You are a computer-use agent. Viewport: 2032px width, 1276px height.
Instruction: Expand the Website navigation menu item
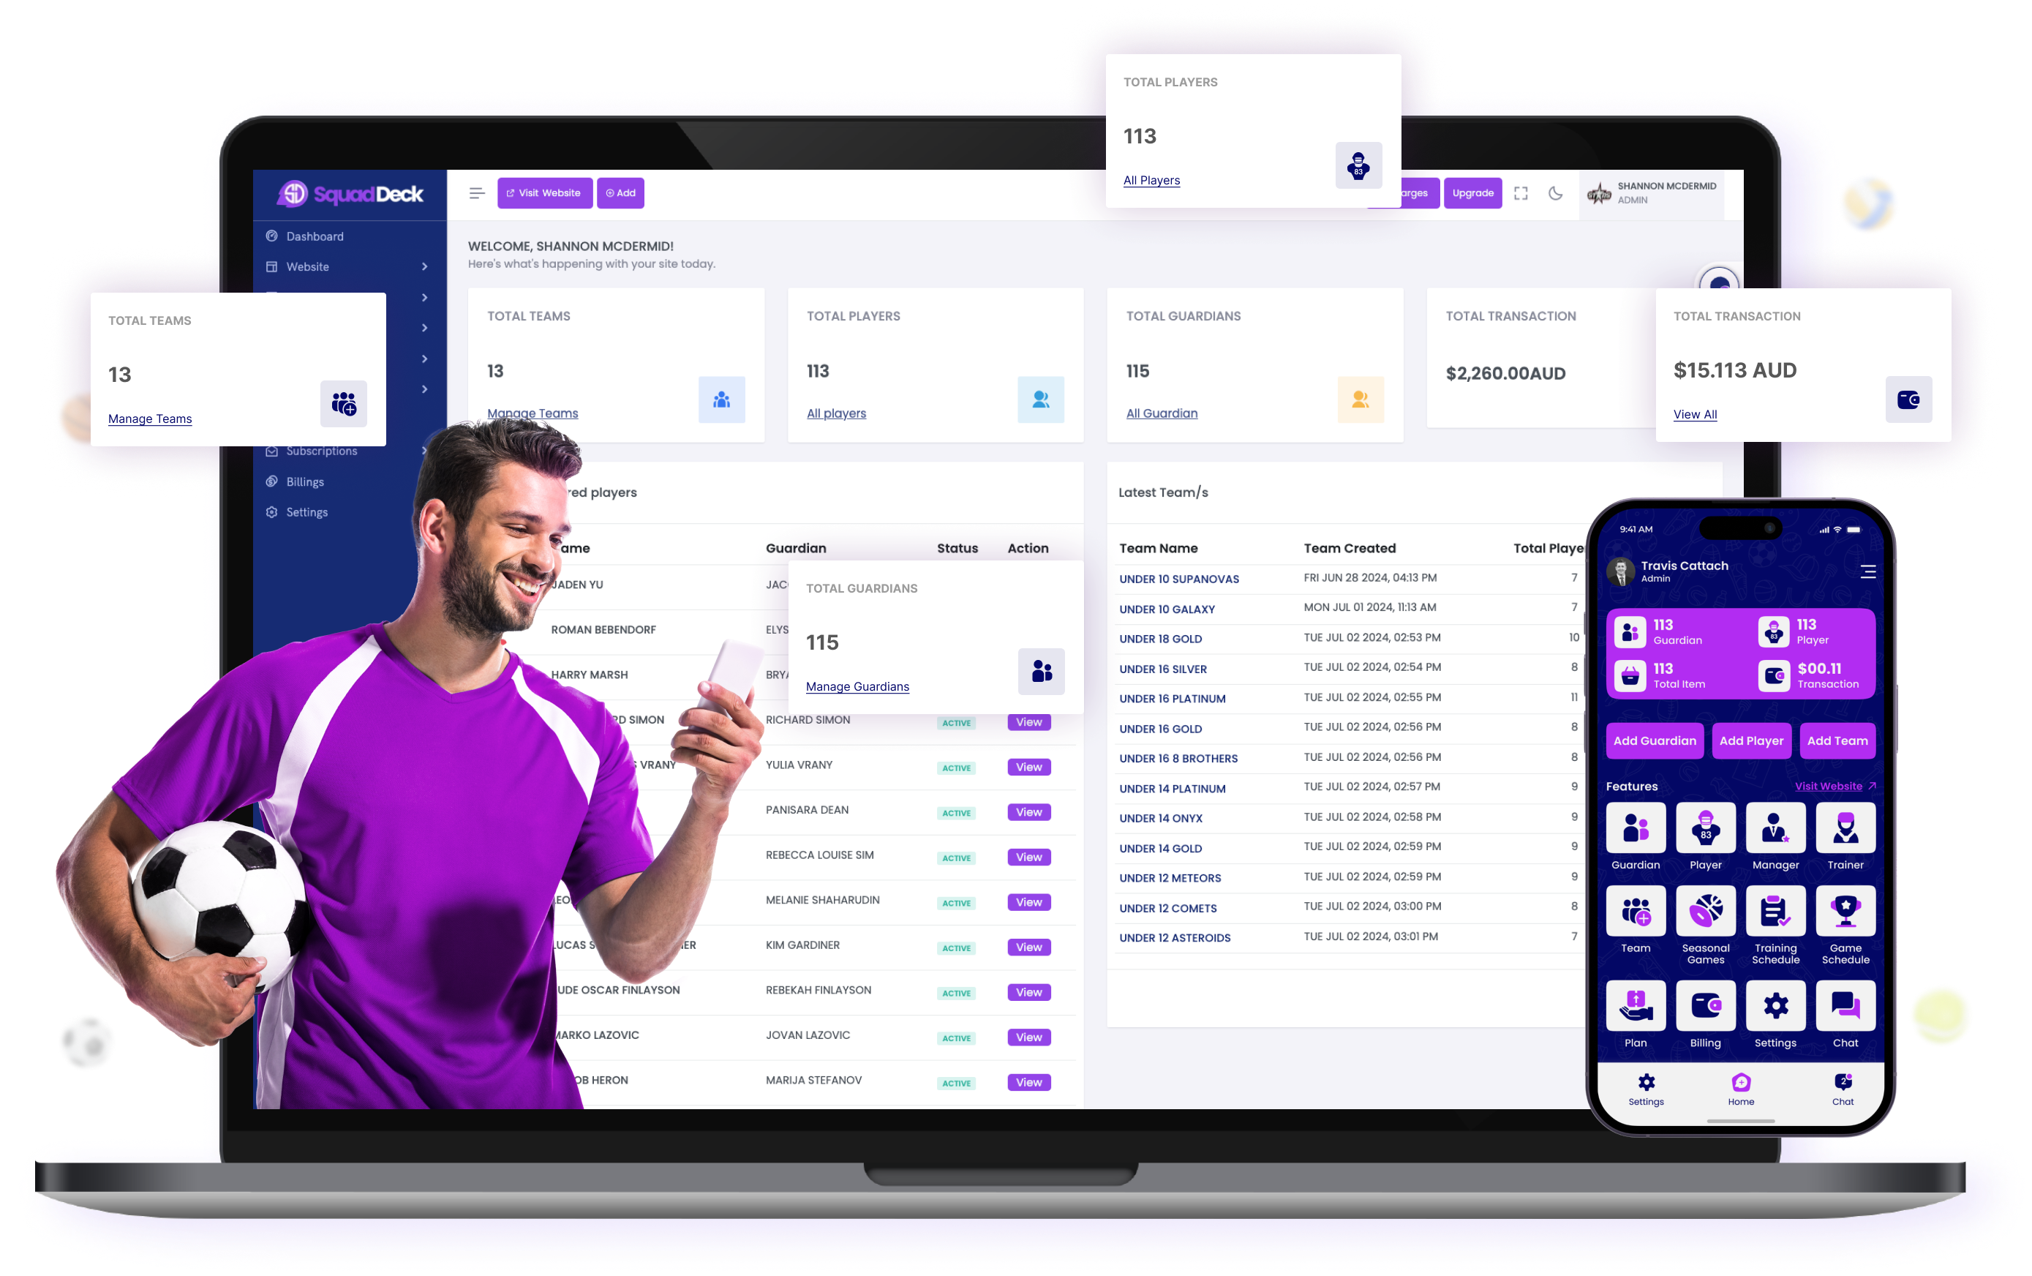tap(426, 266)
